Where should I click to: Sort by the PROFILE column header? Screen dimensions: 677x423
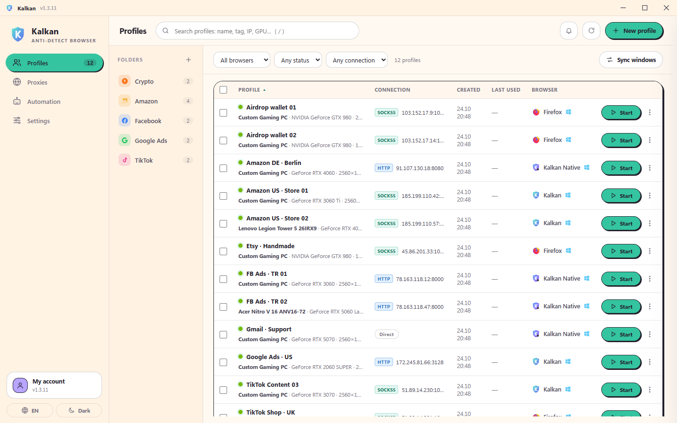pyautogui.click(x=252, y=90)
